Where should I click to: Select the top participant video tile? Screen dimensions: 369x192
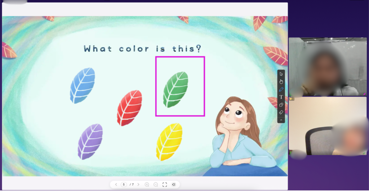point(328,67)
